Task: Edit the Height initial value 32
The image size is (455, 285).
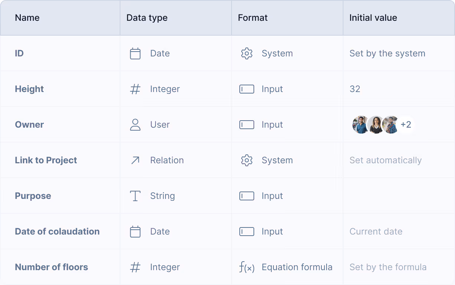Action: coord(355,89)
